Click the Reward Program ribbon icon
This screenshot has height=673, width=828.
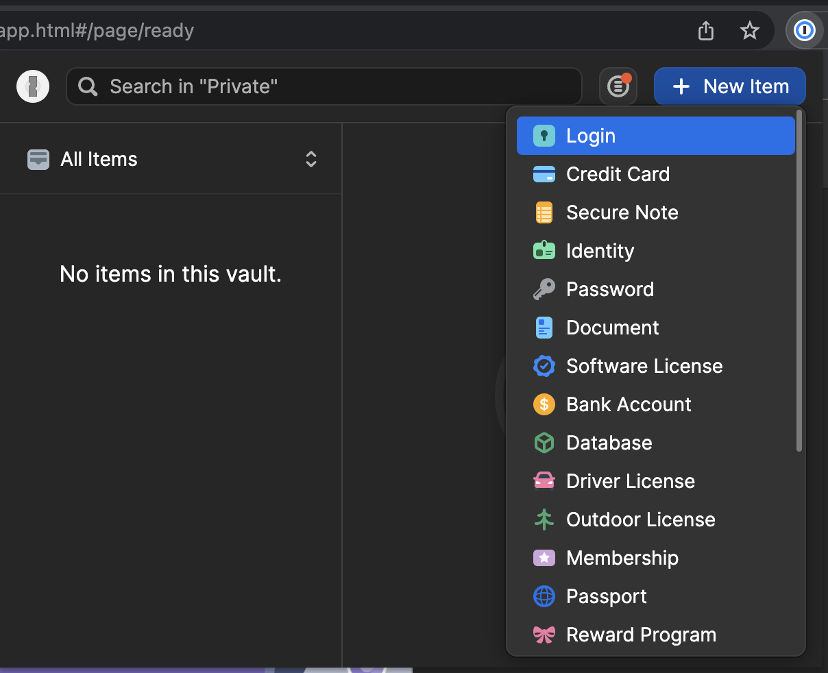point(544,635)
